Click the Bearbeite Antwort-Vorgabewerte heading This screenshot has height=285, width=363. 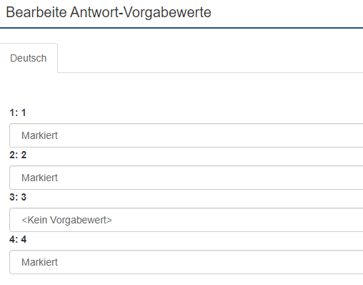point(109,12)
